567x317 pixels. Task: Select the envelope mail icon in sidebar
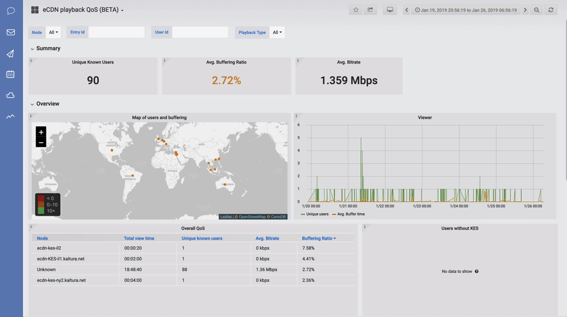click(10, 32)
